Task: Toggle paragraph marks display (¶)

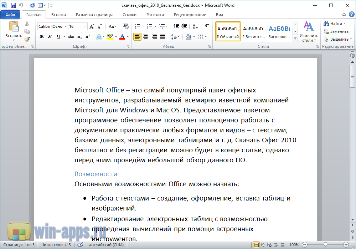Action: point(207,26)
